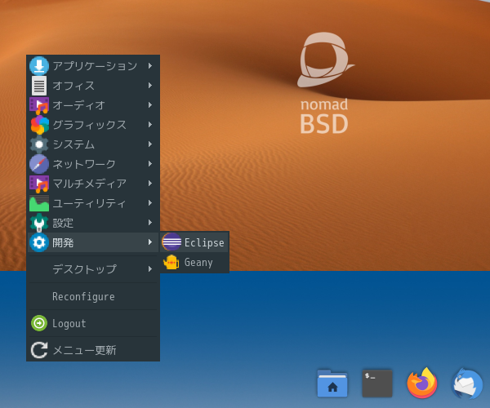Click the メニュー更新 refresh icon
Screen dimensions: 490x408
coord(39,350)
